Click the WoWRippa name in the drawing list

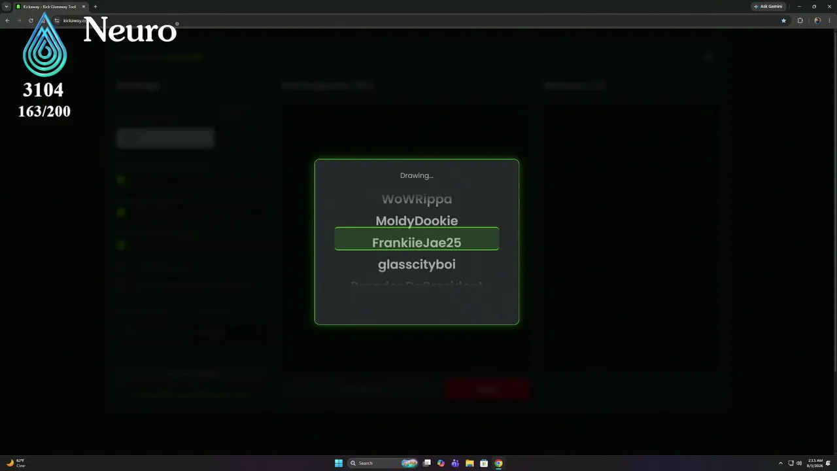pos(417,199)
